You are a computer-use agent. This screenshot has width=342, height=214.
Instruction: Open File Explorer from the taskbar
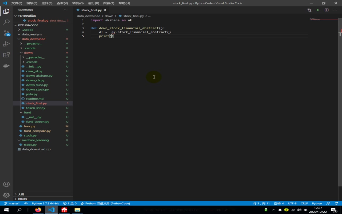[77, 210]
